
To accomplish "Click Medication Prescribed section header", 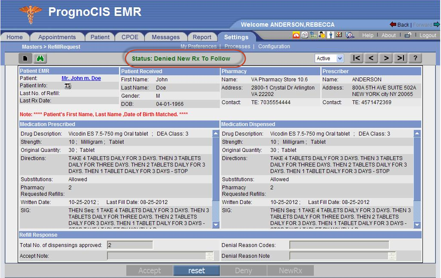I will 119,124.
